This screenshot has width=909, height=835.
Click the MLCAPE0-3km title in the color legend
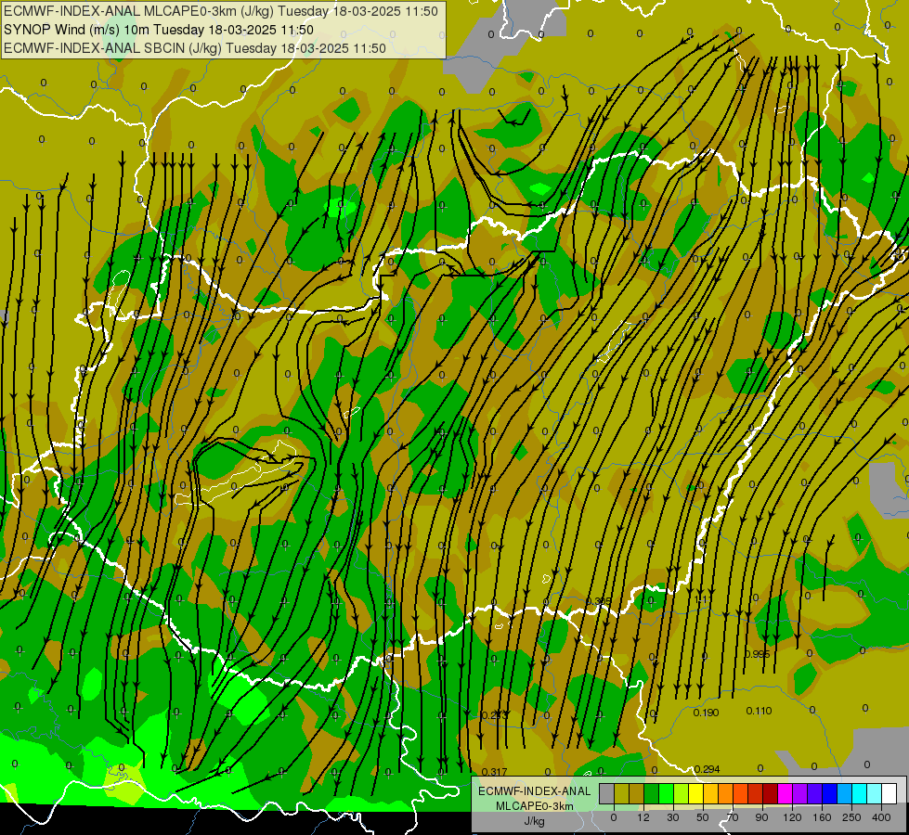535,806
